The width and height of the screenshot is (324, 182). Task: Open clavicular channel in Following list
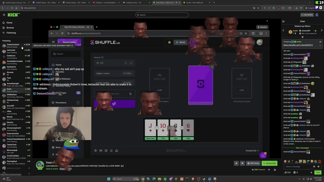[x=16, y=51]
